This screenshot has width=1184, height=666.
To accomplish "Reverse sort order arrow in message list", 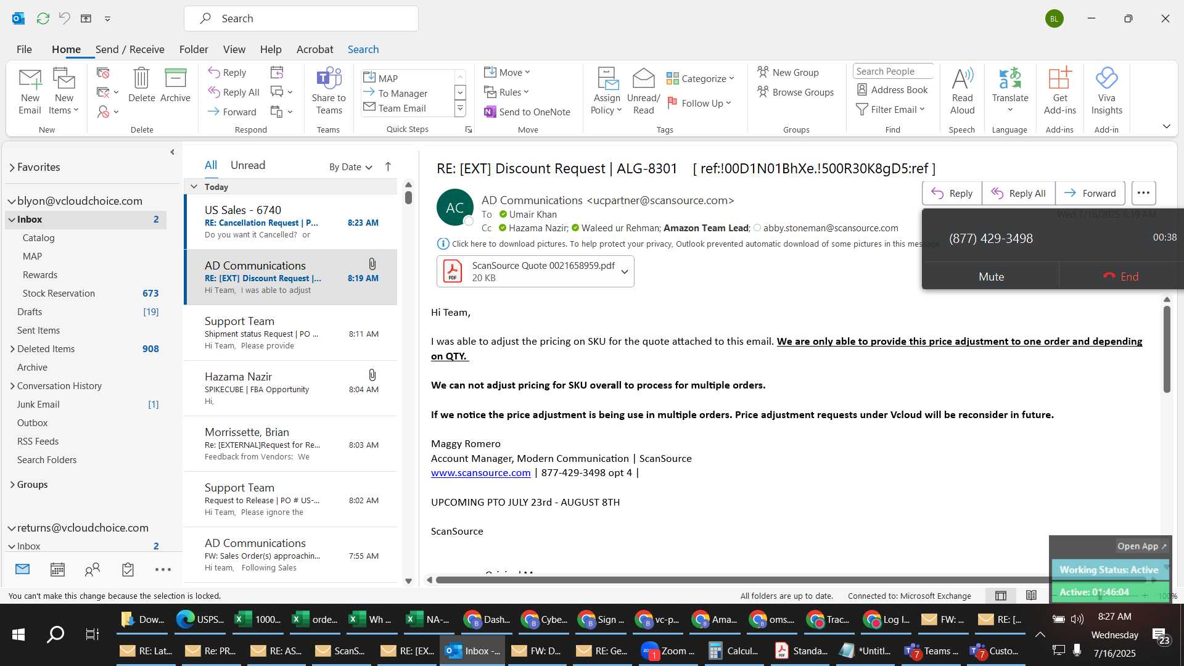I will [388, 166].
